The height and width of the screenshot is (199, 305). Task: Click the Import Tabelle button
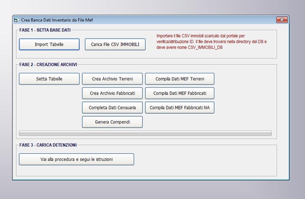click(49, 44)
